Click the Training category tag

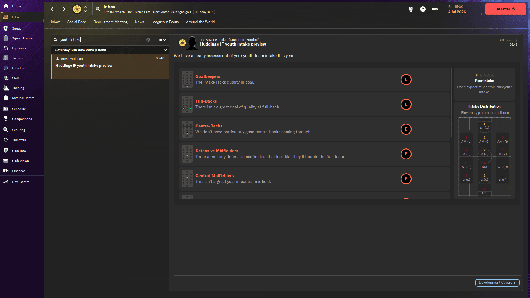tap(508, 40)
